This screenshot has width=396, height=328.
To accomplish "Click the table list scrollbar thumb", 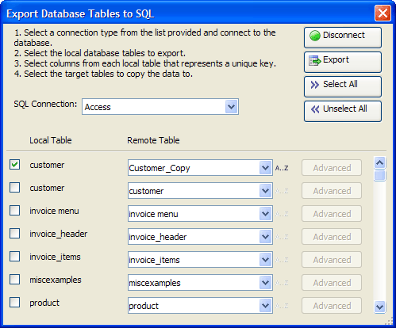I will click(x=380, y=176).
